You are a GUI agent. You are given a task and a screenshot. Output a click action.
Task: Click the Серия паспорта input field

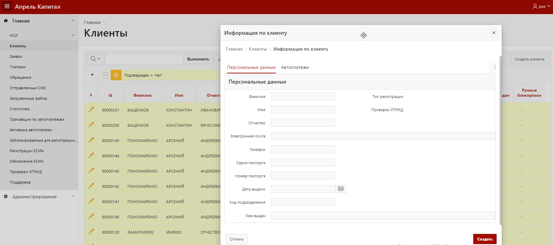(x=303, y=163)
